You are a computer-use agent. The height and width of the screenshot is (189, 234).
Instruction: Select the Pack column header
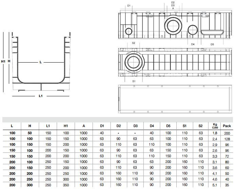coord(227,126)
